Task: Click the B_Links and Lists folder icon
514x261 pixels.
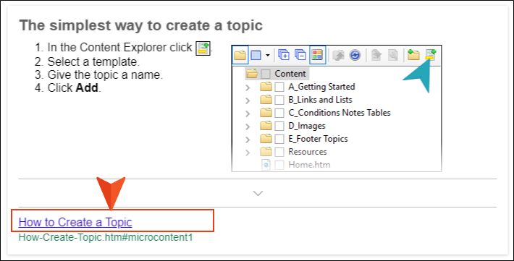Action: (x=266, y=99)
